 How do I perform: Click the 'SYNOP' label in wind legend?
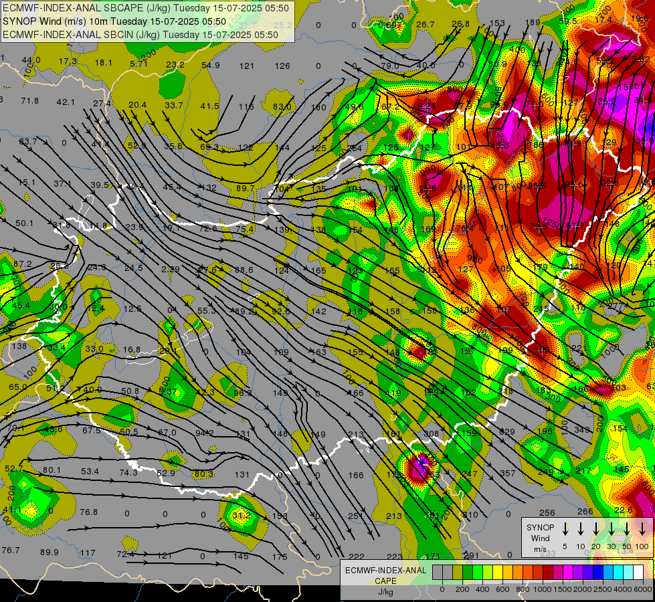pos(540,527)
